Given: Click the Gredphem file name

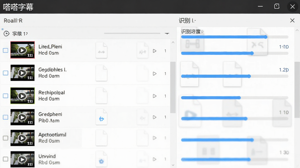Looking at the screenshot, I should [x=50, y=114].
